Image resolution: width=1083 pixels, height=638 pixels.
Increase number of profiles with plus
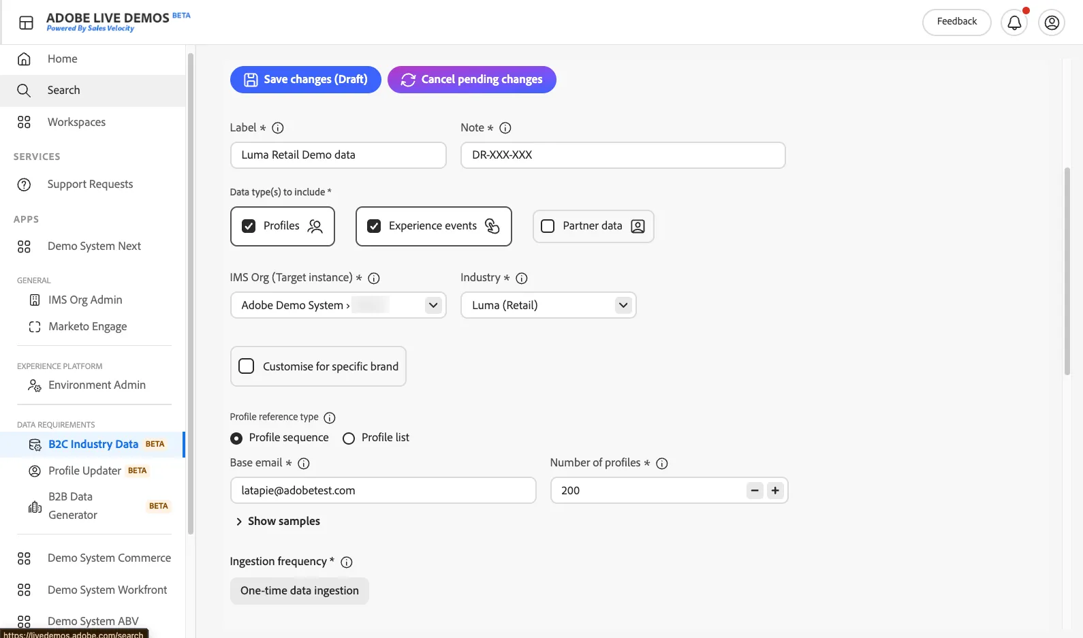(x=775, y=490)
